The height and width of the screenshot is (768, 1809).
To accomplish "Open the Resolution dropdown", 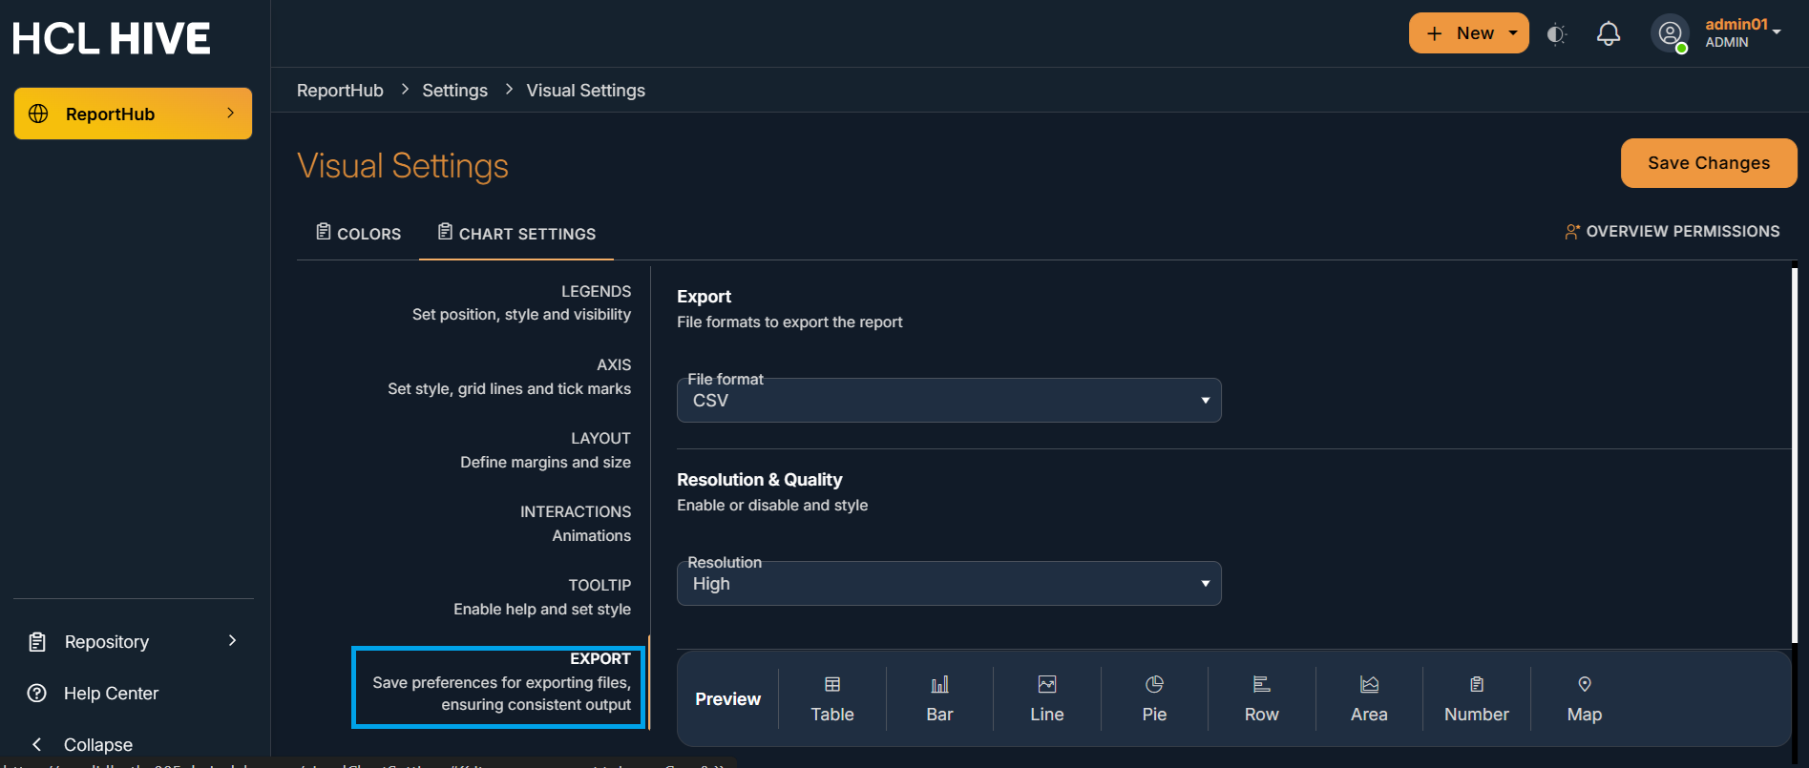I will click(x=948, y=584).
